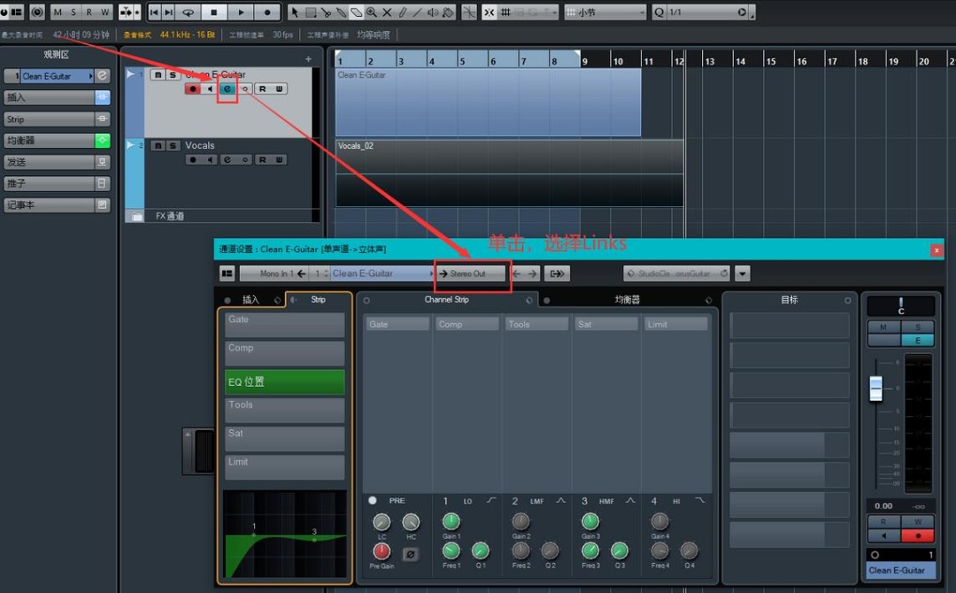Enable Record for the Clean E-Guitar track

coord(193,89)
